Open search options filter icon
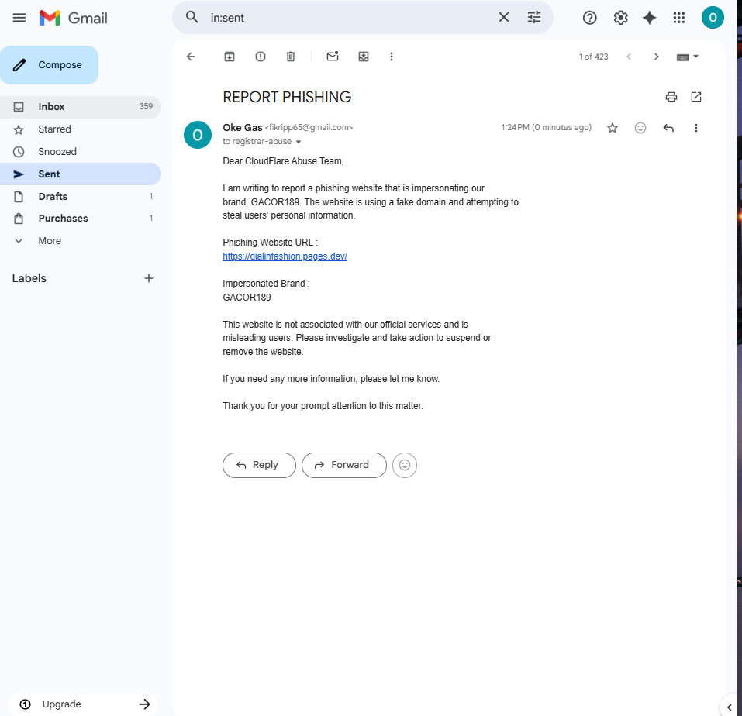The width and height of the screenshot is (742, 716). [x=533, y=18]
